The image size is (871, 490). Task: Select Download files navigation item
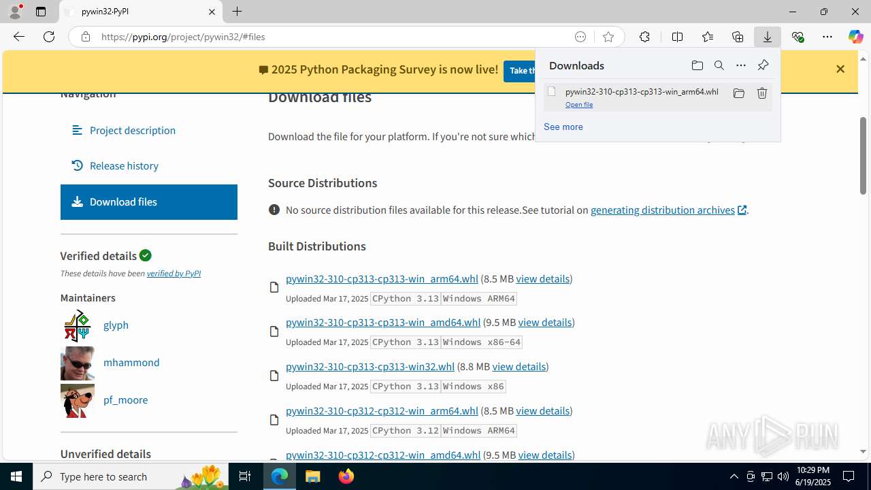(x=148, y=202)
